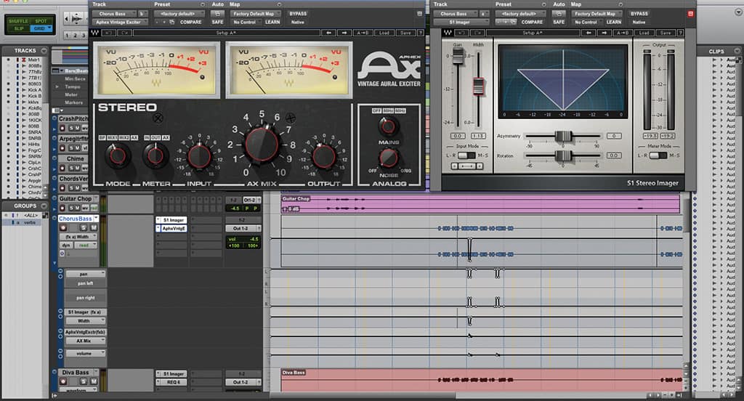Toggle BYPASS on Aphex Vintage Exciter
This screenshot has height=401, width=744.
pyautogui.click(x=298, y=14)
